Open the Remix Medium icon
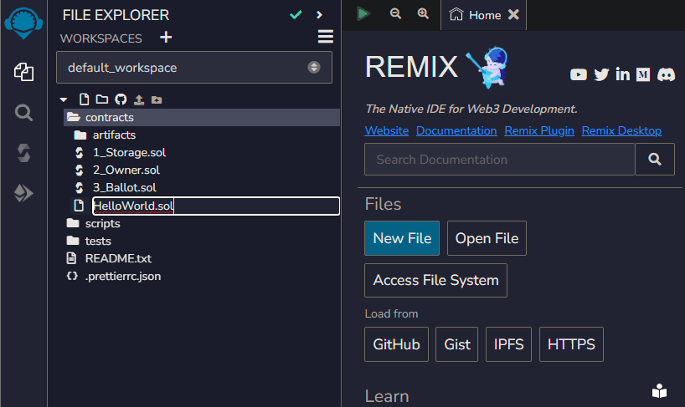Viewport: 685px width, 407px height. [643, 74]
